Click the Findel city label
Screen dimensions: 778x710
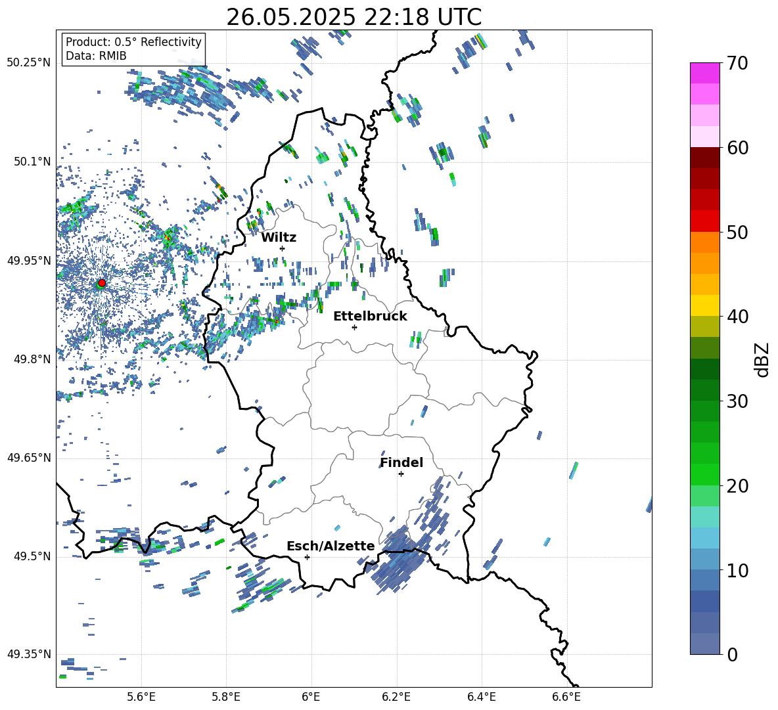click(x=401, y=462)
